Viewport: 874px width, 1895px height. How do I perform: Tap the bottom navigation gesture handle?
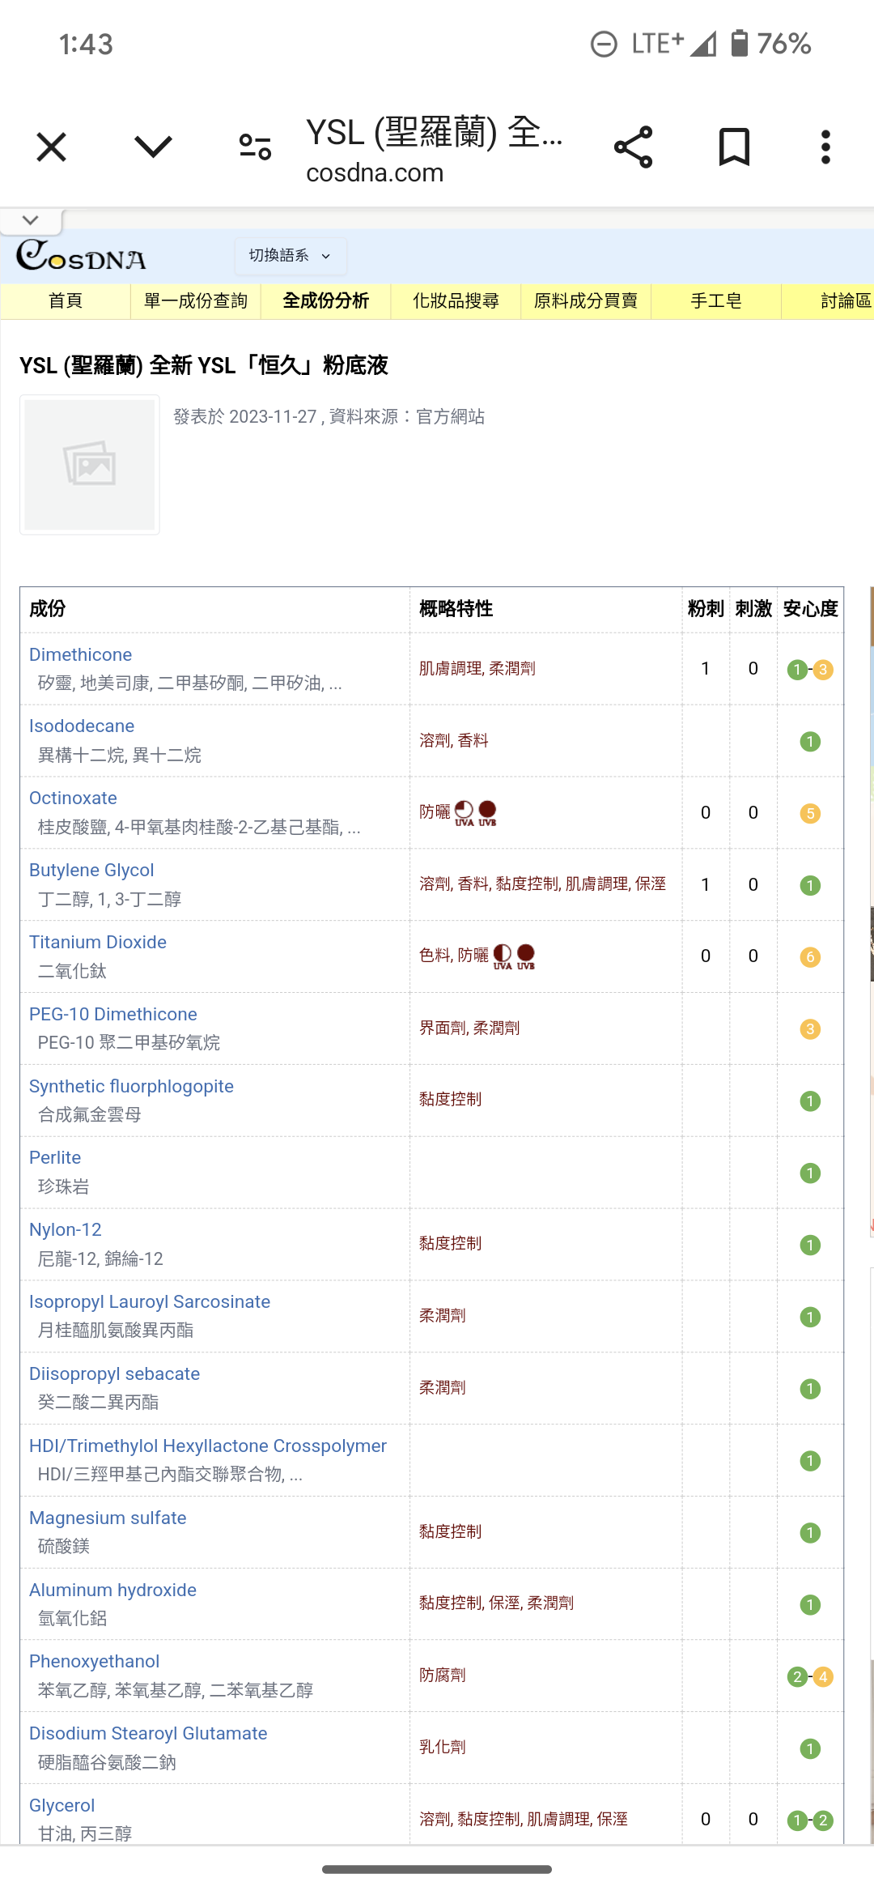coord(437,1869)
